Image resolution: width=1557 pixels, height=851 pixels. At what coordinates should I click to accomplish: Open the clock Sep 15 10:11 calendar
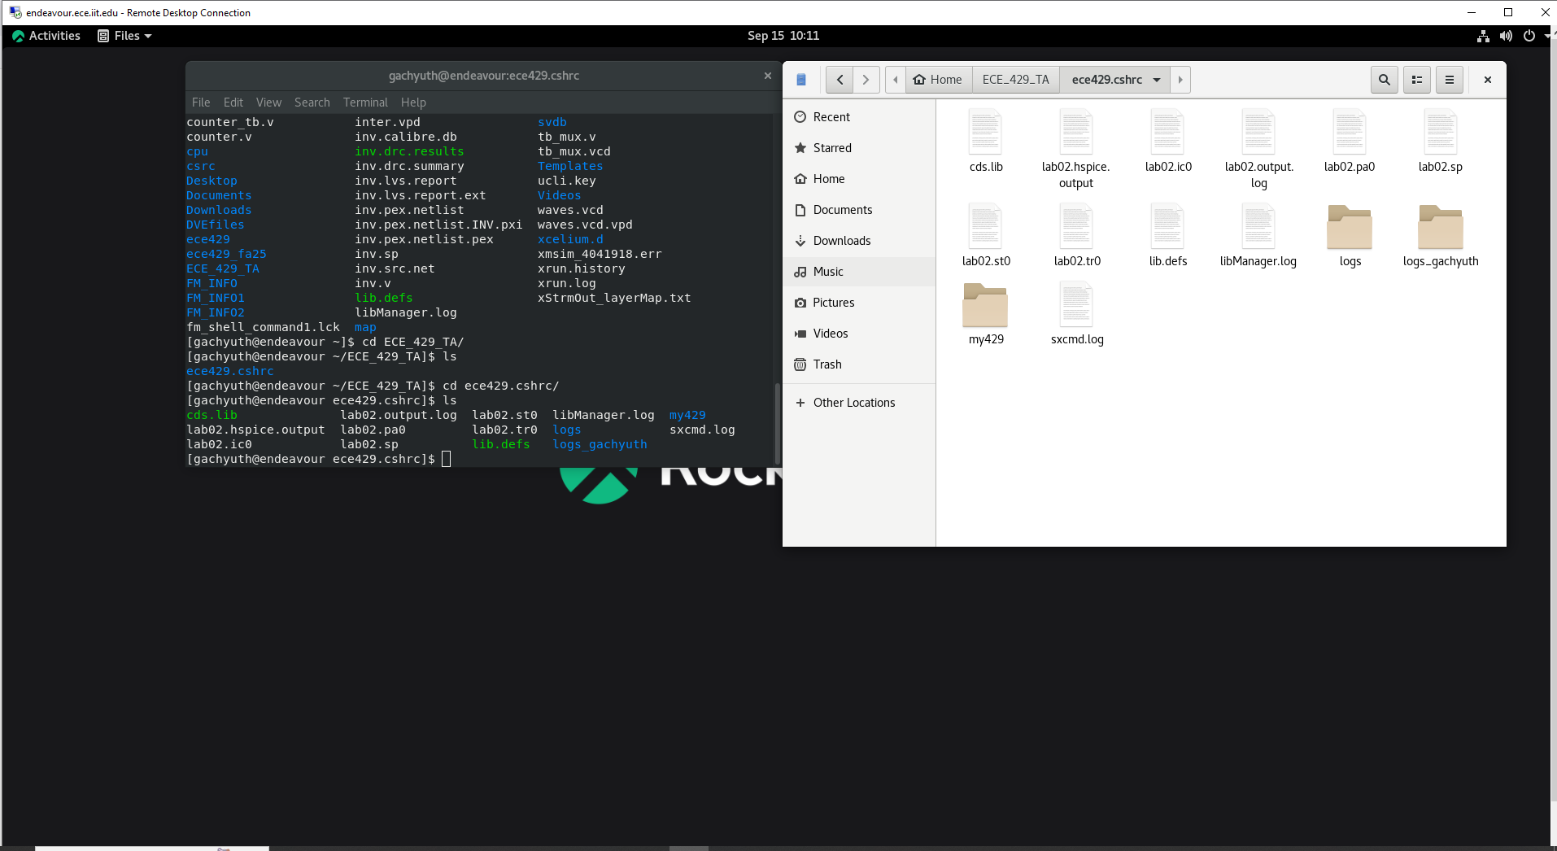783,36
